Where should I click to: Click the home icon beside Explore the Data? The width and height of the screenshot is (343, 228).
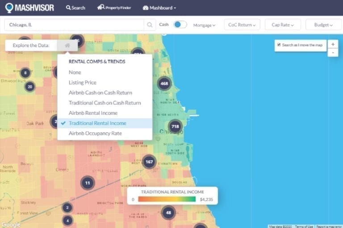pyautogui.click(x=67, y=45)
